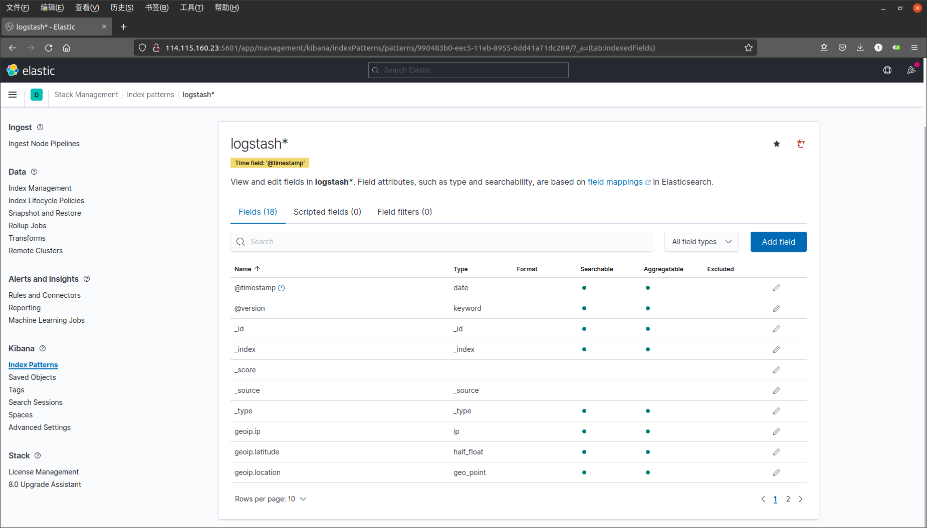
Task: Reload the page in browser toolbar
Action: (49, 48)
